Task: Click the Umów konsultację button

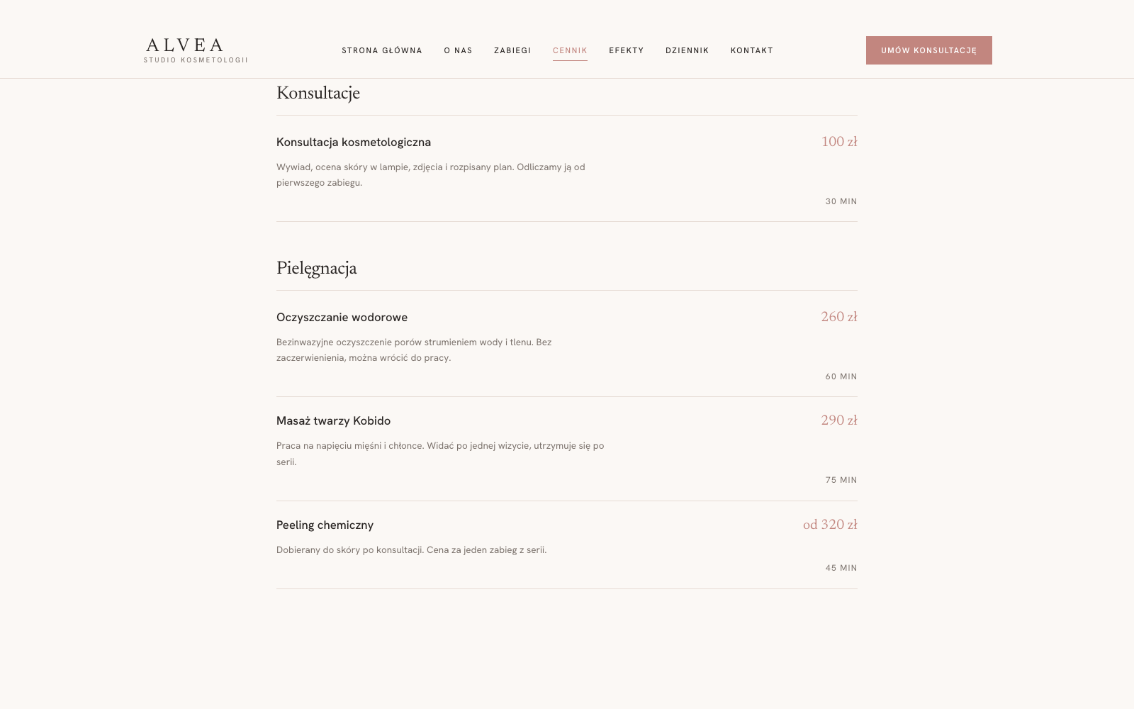Action: point(929,50)
